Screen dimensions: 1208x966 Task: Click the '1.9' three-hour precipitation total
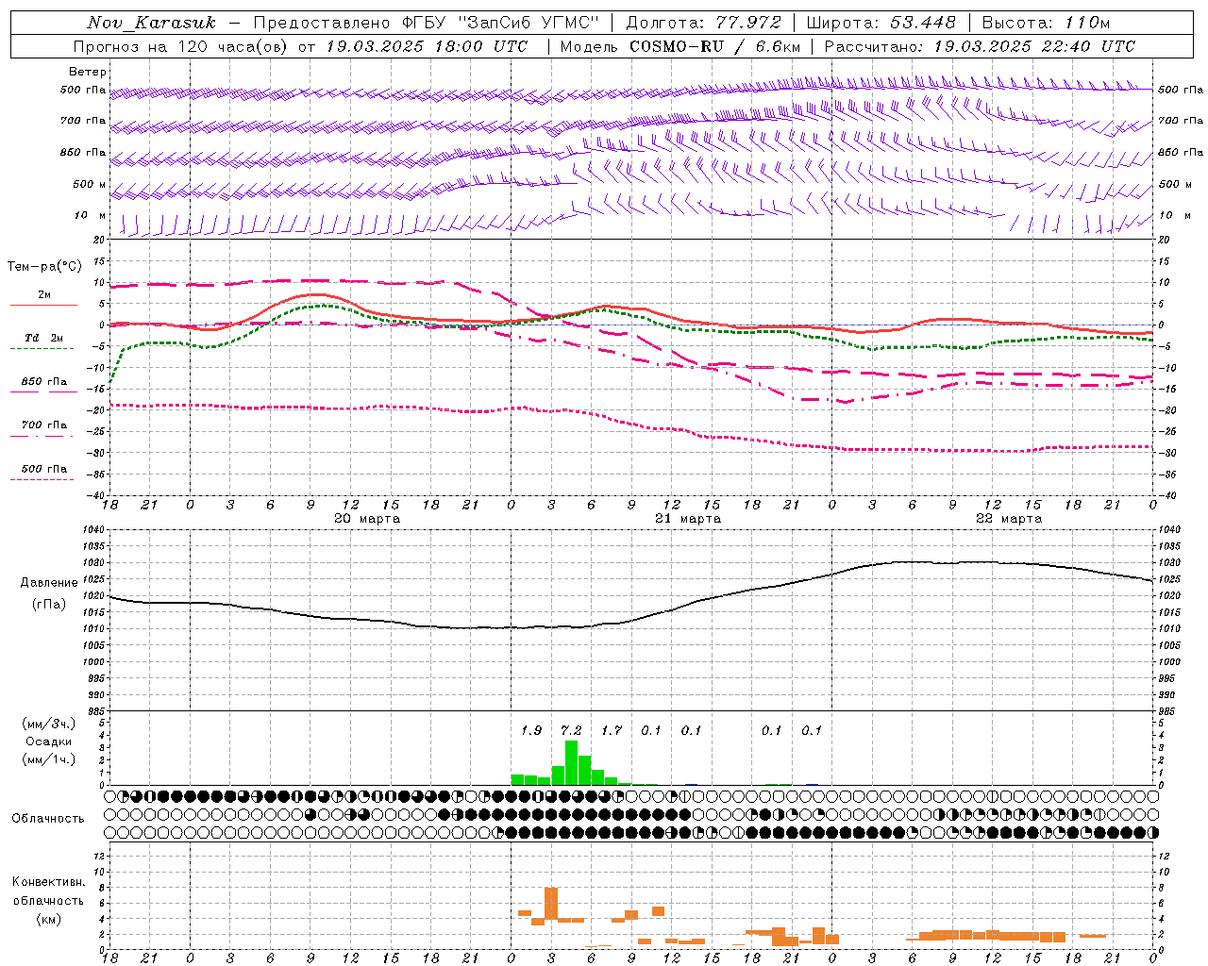531,730
